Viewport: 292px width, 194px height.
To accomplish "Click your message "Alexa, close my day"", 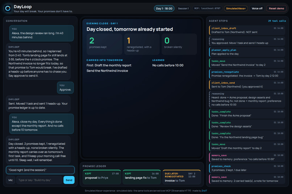I will [x=42, y=124].
